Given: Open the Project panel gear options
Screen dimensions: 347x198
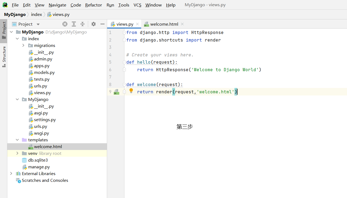Looking at the screenshot, I should [94, 24].
